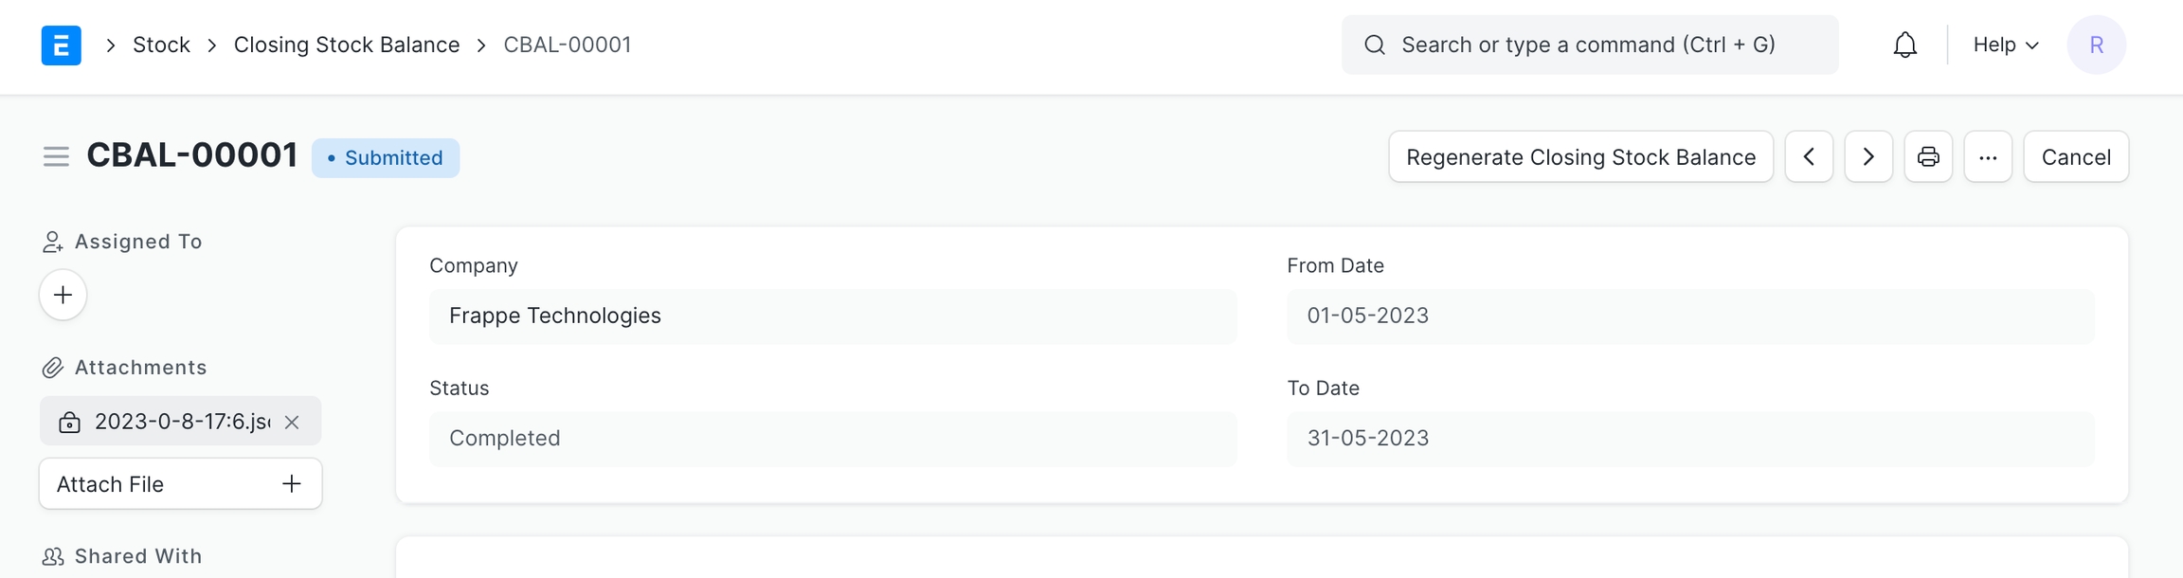Click the ERPNext home logo icon
The width and height of the screenshot is (2183, 578).
tap(62, 45)
